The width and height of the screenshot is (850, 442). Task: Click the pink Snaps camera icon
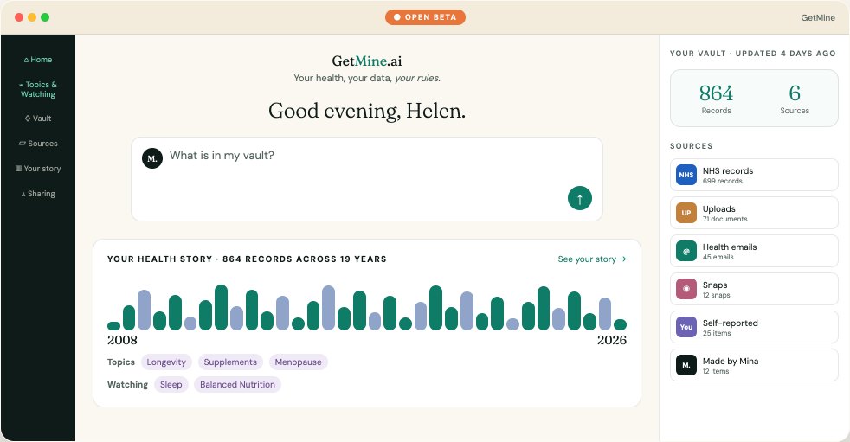coord(686,289)
